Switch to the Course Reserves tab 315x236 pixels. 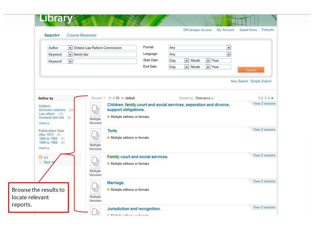pos(82,35)
